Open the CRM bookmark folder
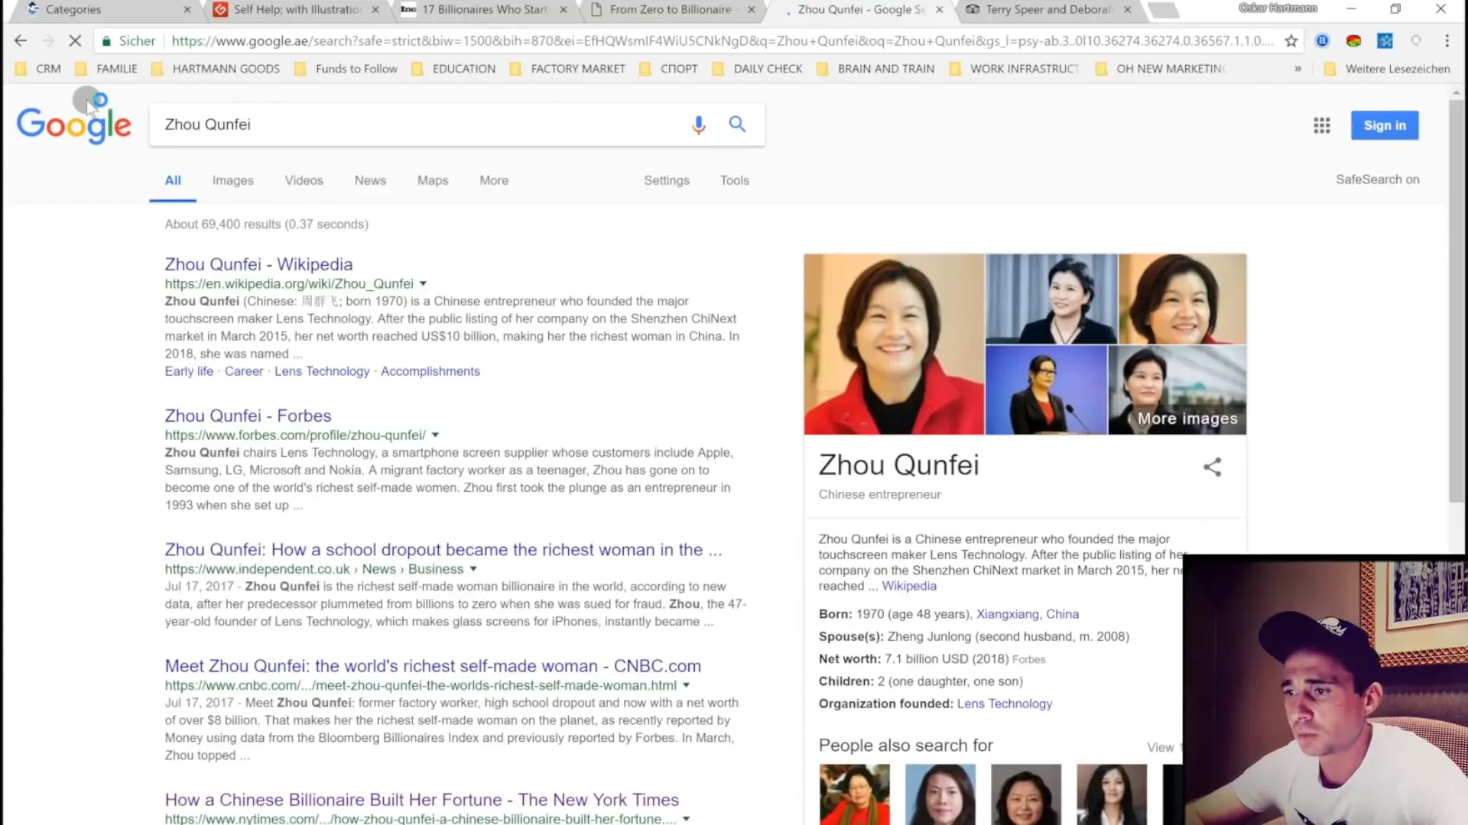The width and height of the screenshot is (1468, 825). (39, 69)
